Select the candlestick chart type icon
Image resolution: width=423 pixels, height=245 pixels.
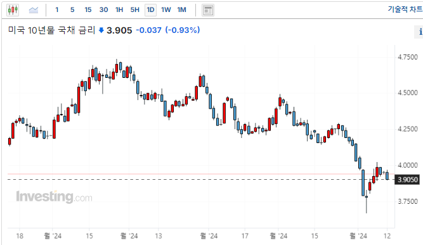(x=13, y=10)
